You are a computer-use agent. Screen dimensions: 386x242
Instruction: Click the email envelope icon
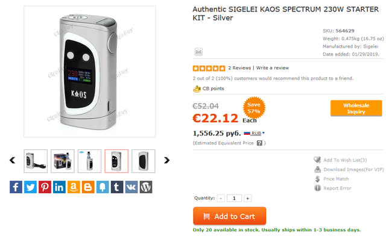point(198,52)
